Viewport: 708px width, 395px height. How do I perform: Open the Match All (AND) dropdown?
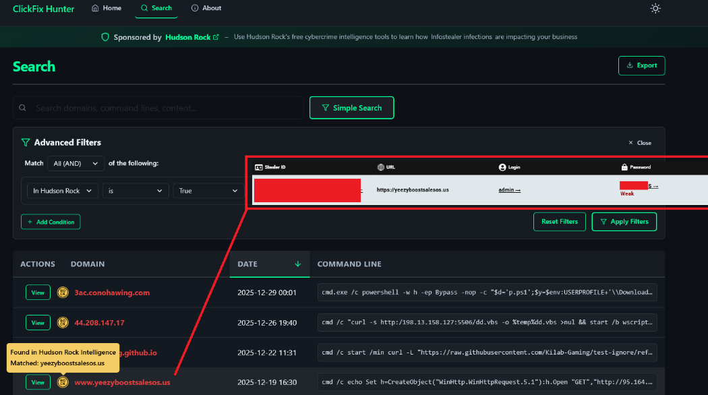pyautogui.click(x=76, y=163)
